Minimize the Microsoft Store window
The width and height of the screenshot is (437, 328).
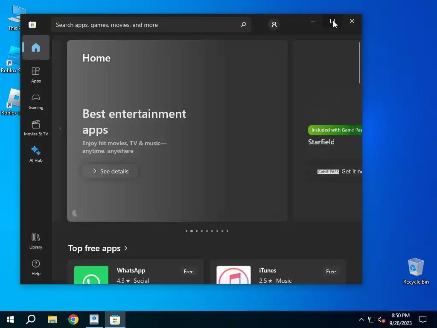pos(313,21)
